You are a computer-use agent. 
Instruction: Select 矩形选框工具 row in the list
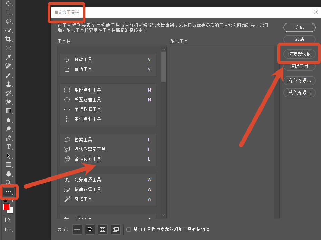108,90
